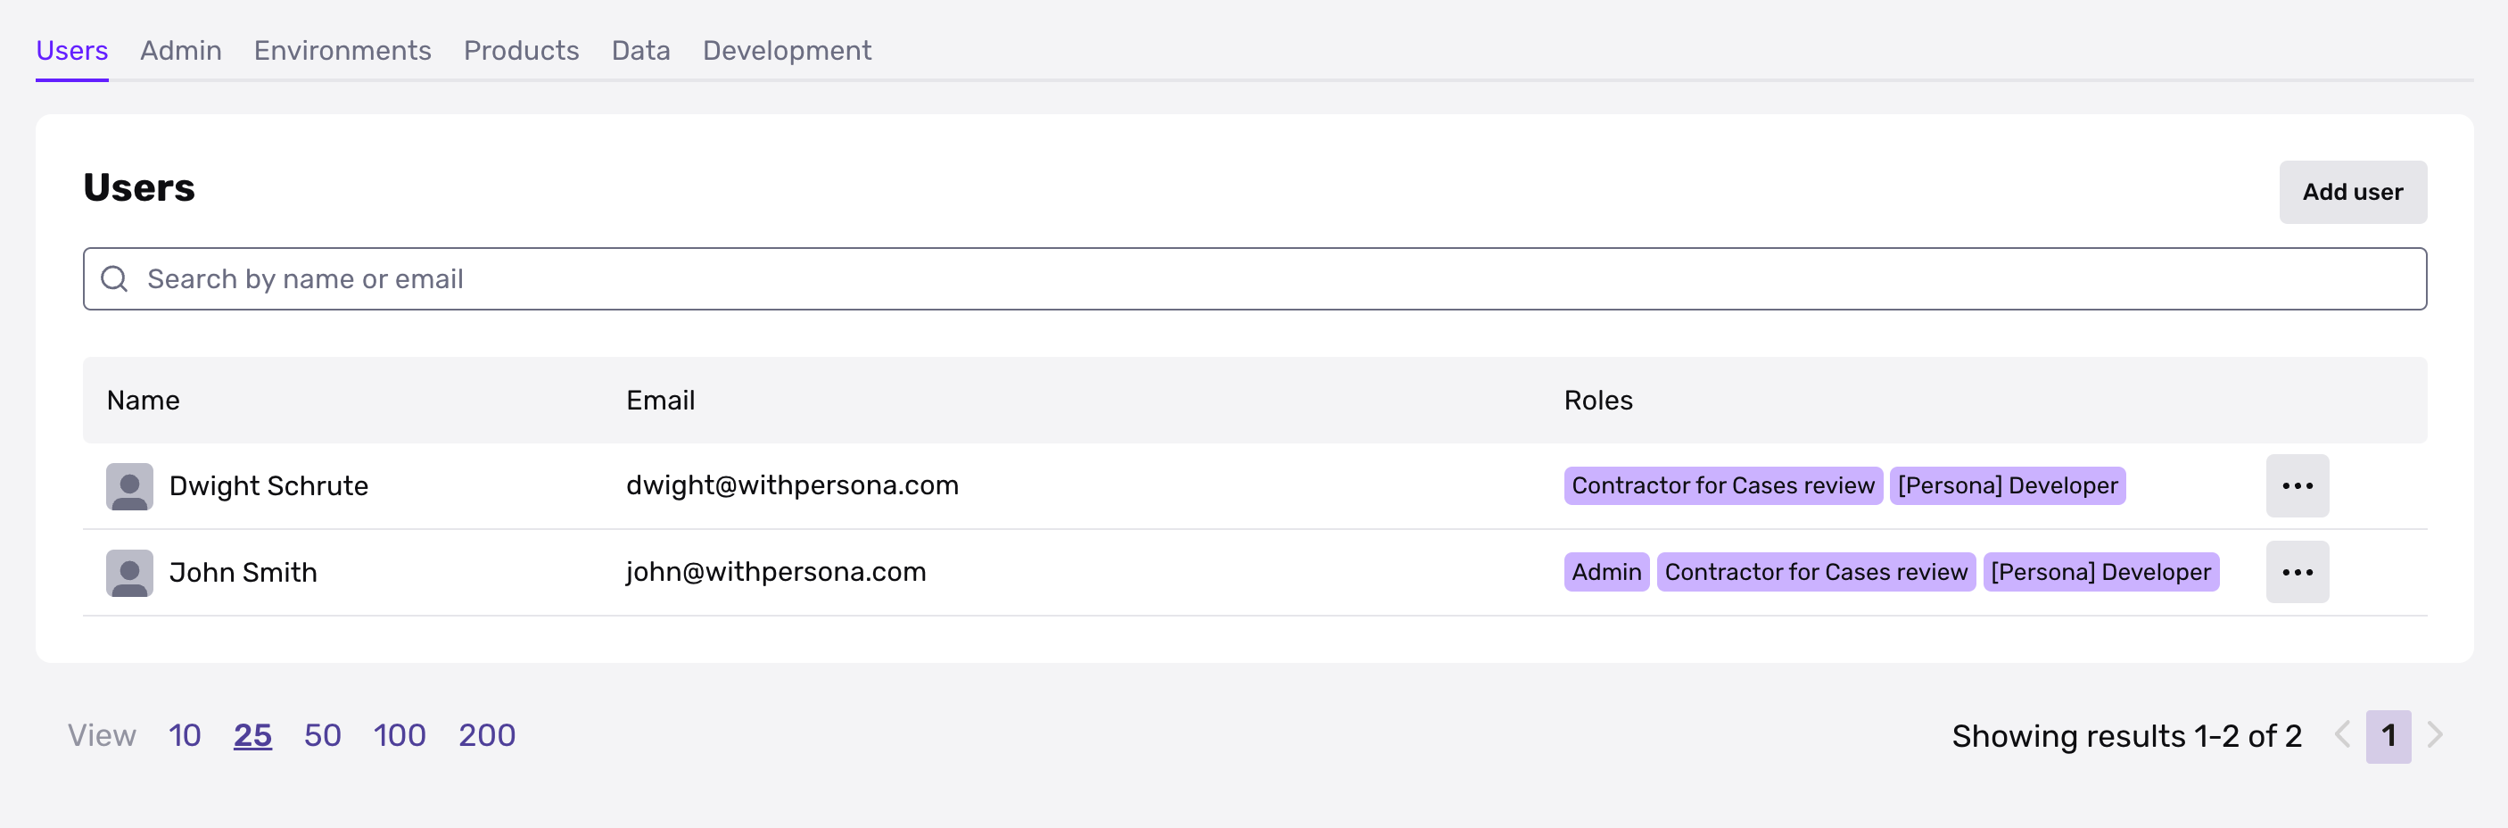
Task: View 50 results per page
Action: (x=322, y=735)
